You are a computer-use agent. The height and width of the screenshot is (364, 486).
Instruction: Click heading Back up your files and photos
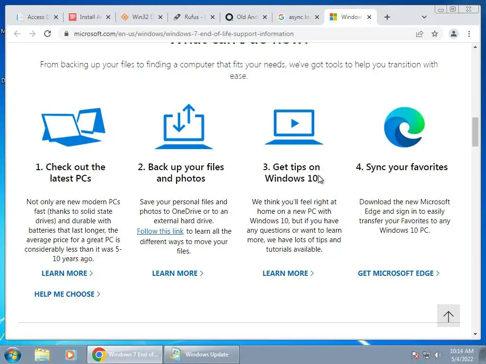click(181, 173)
